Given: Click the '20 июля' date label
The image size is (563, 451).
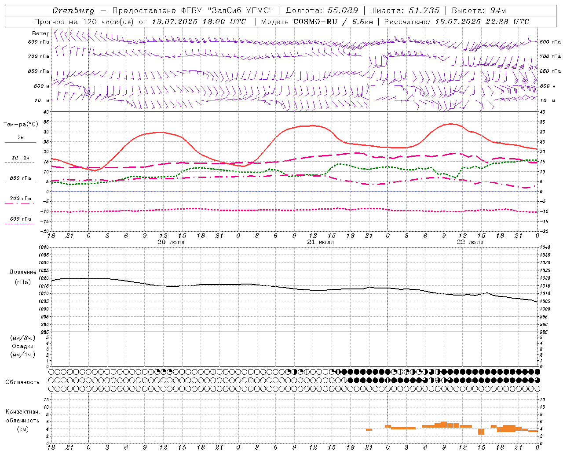Looking at the screenshot, I should point(171,242).
